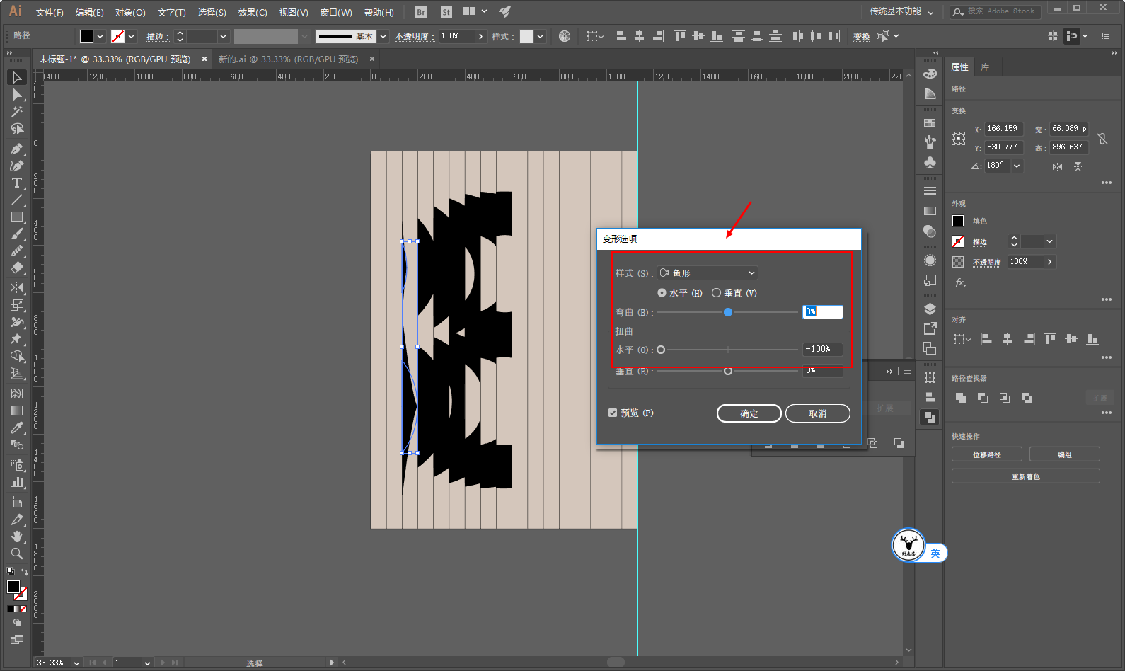Select the Direct Selection tool

coord(17,95)
